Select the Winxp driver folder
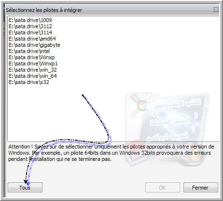 pyautogui.click(x=31, y=57)
